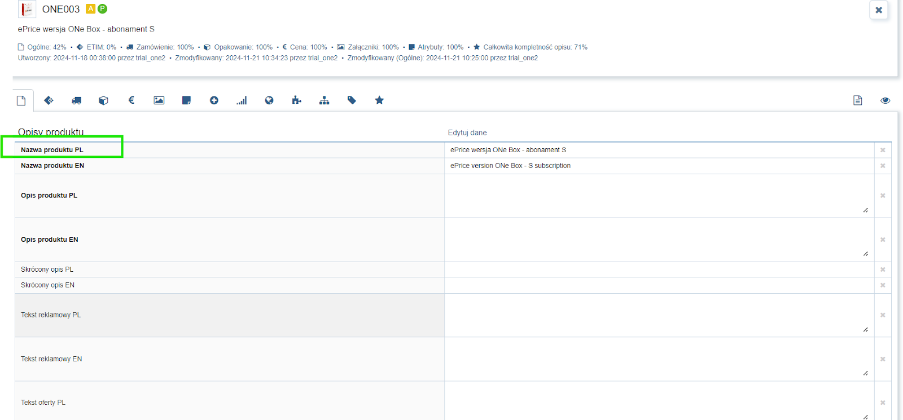Image resolution: width=903 pixels, height=420 pixels.
Task: Clear the Skrócony opis PL value
Action: tap(883, 269)
